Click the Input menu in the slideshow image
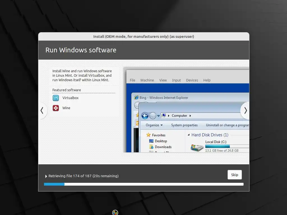This screenshot has width=287, height=215. point(176,80)
